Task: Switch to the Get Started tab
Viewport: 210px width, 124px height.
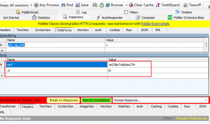Action: 11,18
